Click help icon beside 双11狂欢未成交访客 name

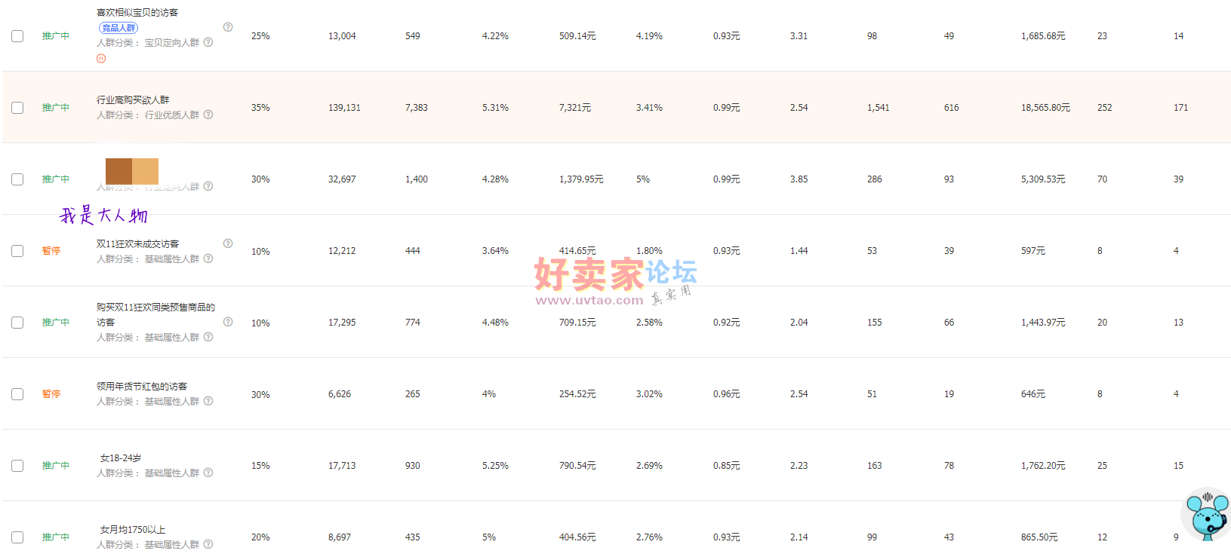(228, 243)
